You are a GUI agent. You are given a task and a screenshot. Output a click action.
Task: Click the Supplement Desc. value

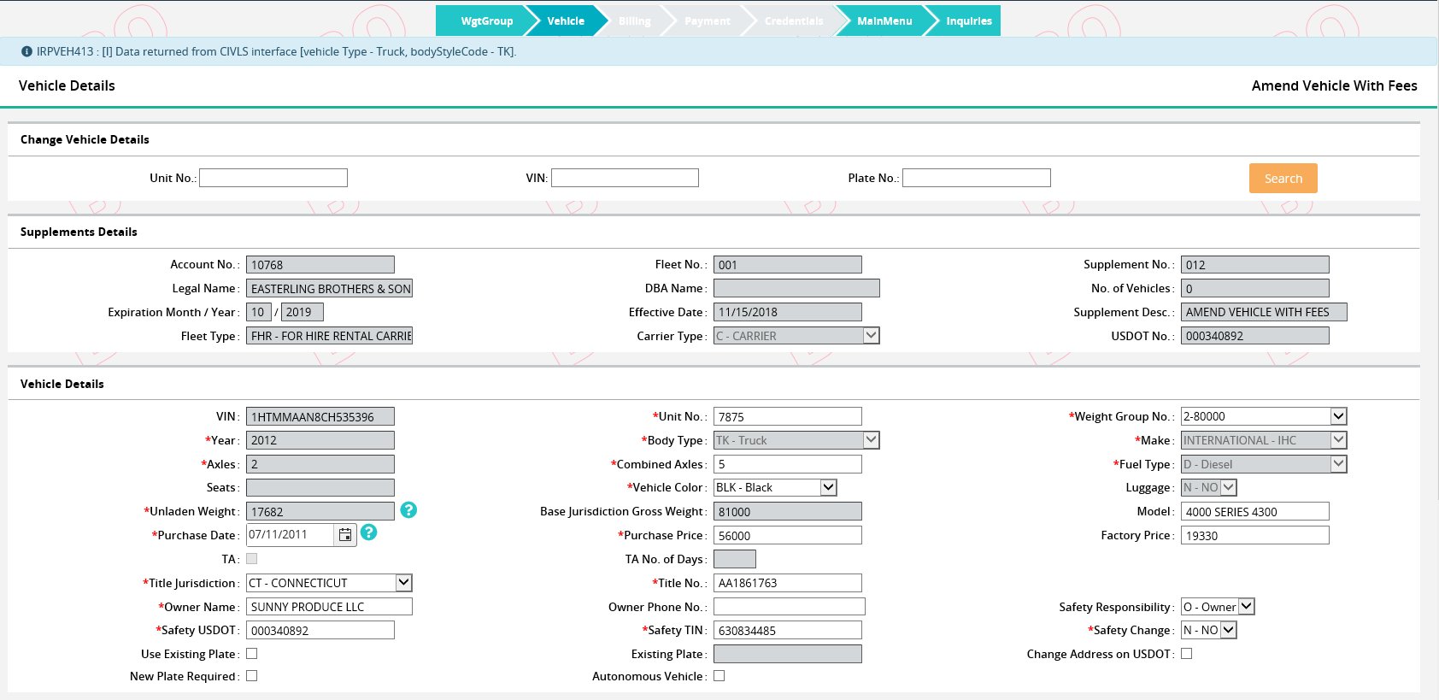tap(1264, 312)
